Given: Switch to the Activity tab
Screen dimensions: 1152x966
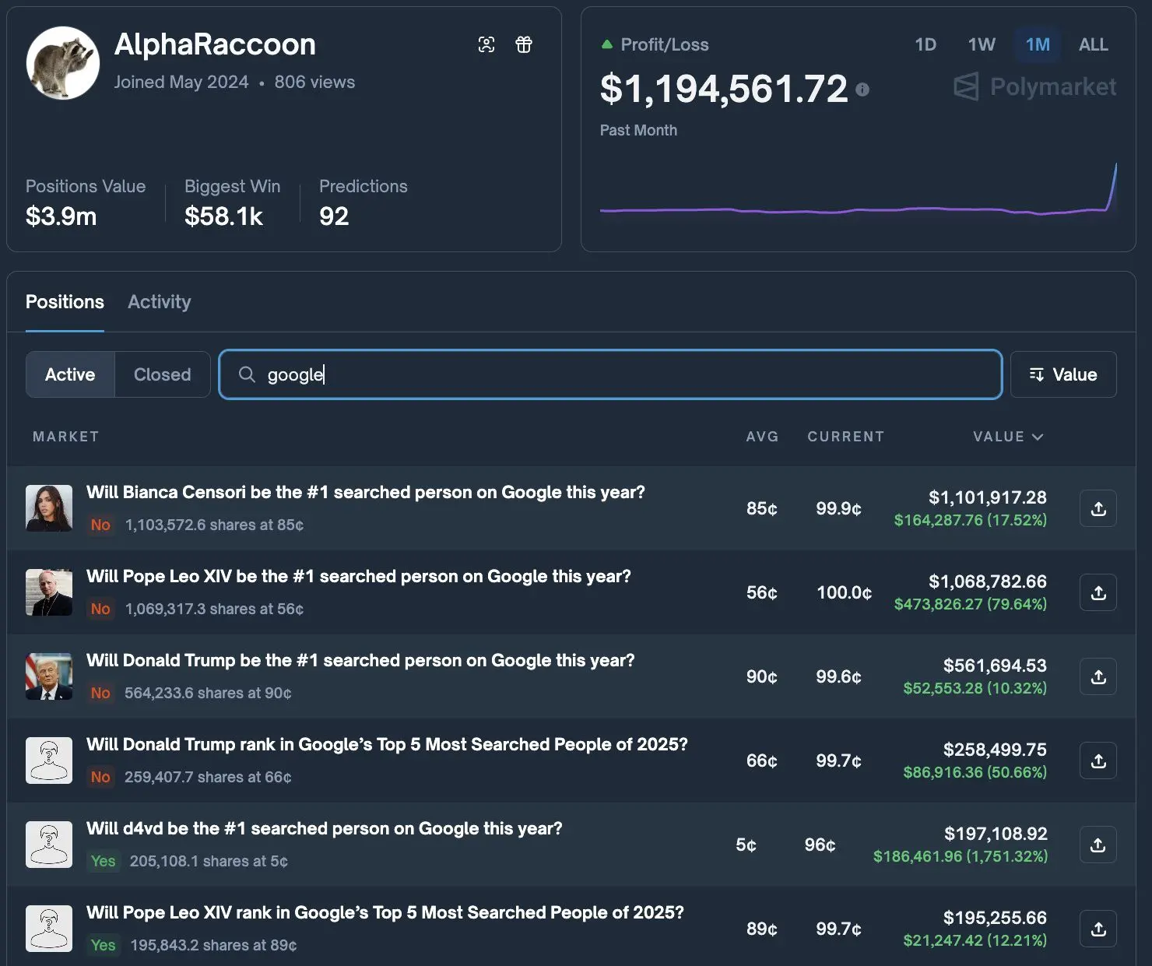Looking at the screenshot, I should point(160,302).
